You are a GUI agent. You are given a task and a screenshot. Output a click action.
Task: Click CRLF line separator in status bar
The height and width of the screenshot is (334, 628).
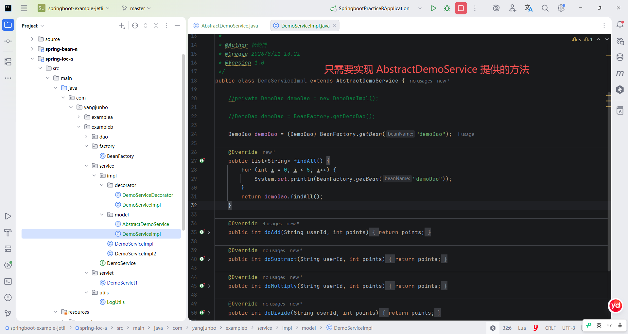(x=550, y=328)
